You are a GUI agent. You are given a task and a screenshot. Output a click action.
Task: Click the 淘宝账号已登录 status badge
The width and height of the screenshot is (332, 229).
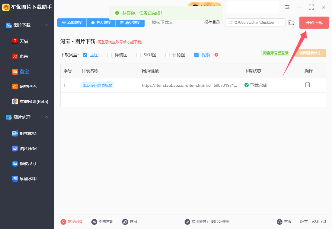coord(276,53)
